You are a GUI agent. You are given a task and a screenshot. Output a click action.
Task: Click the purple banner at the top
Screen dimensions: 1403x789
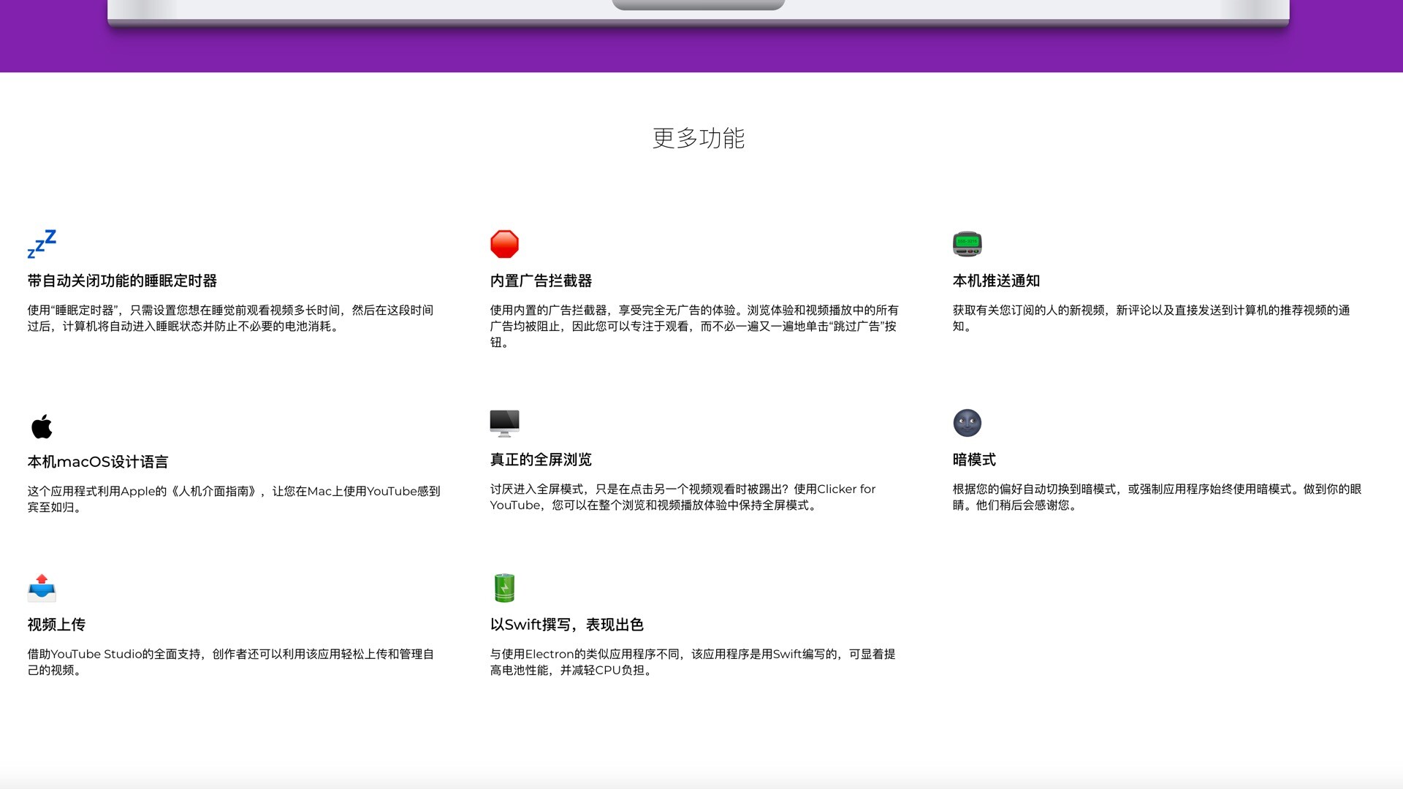coord(701,51)
